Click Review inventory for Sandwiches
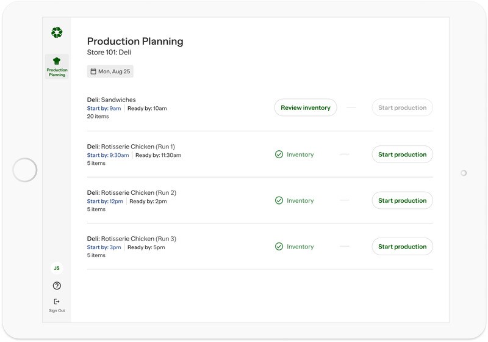The height and width of the screenshot is (342, 488). (x=305, y=107)
